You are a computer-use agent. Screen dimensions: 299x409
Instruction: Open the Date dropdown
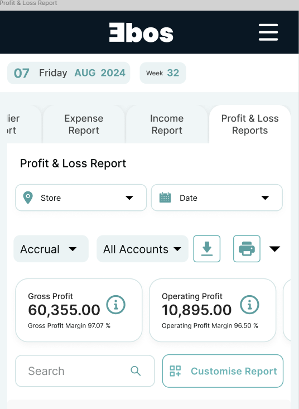[x=217, y=198]
